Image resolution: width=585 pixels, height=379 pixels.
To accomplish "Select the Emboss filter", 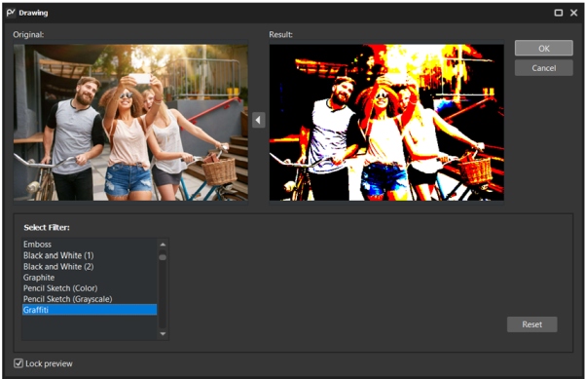I will tap(90, 245).
